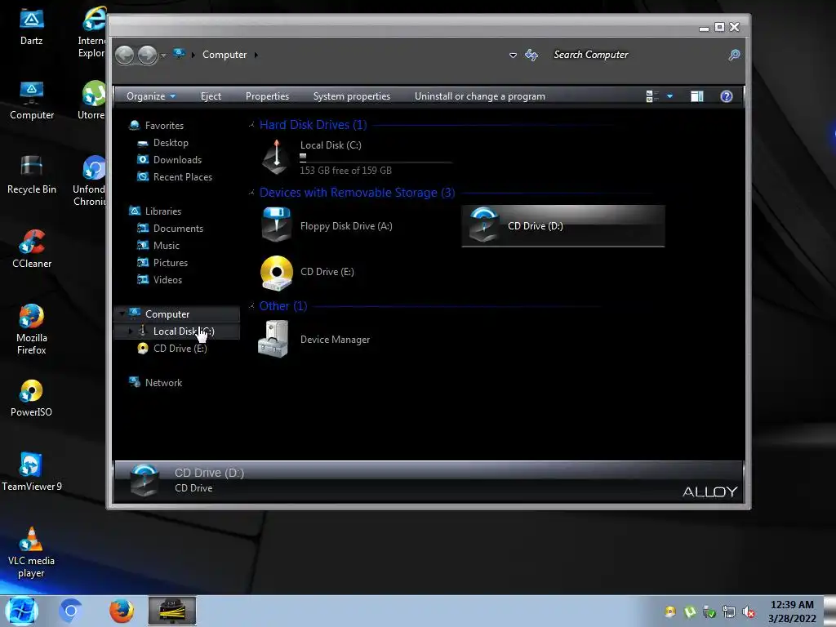Image resolution: width=836 pixels, height=627 pixels.
Task: Collapse the Other (1) group
Action: pyautogui.click(x=251, y=306)
